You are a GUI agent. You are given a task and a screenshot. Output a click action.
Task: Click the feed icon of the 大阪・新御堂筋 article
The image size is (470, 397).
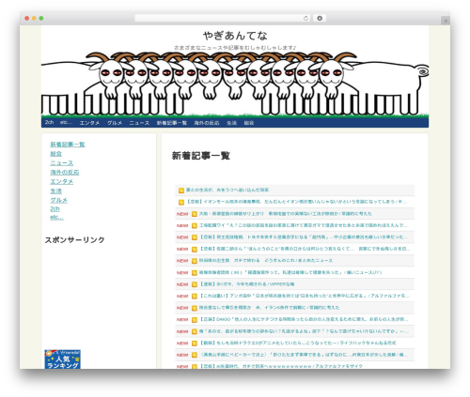pyautogui.click(x=195, y=214)
